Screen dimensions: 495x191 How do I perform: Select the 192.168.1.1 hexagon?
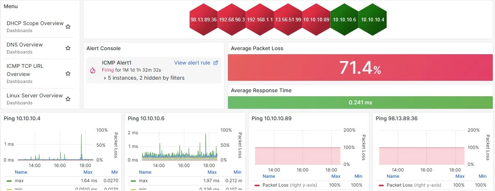pyautogui.click(x=260, y=20)
